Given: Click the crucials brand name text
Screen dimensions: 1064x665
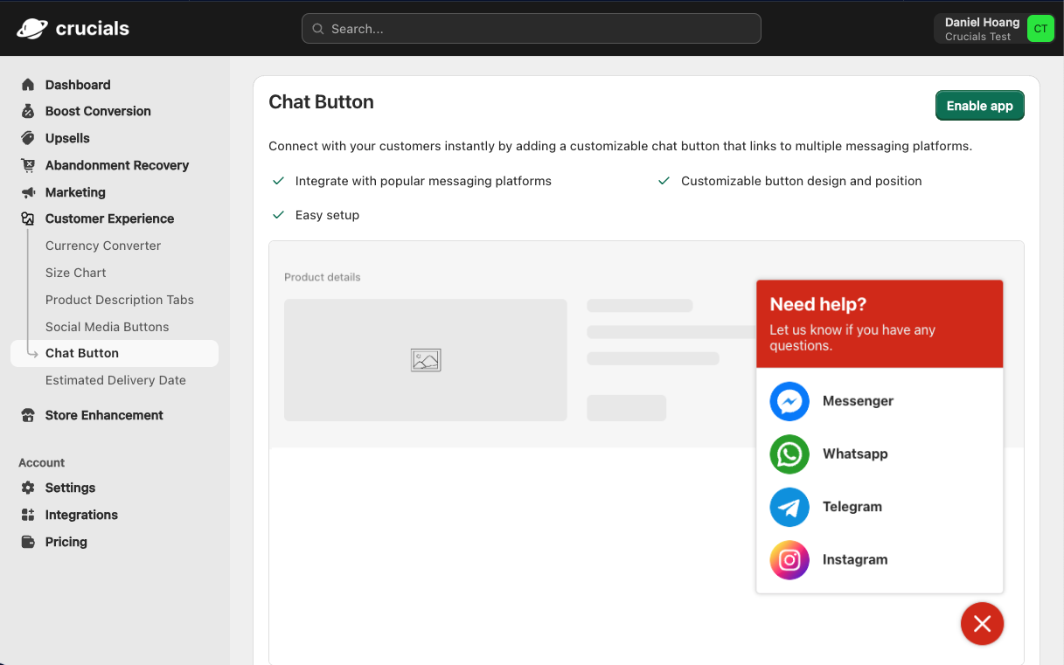Looking at the screenshot, I should coord(93,29).
